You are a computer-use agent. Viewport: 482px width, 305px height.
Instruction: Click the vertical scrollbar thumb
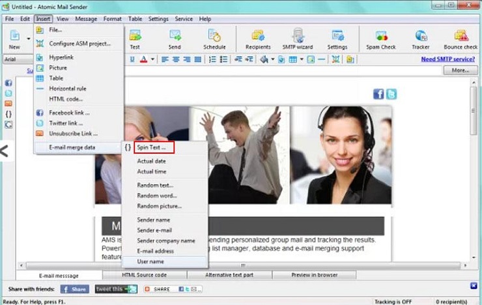(x=474, y=111)
